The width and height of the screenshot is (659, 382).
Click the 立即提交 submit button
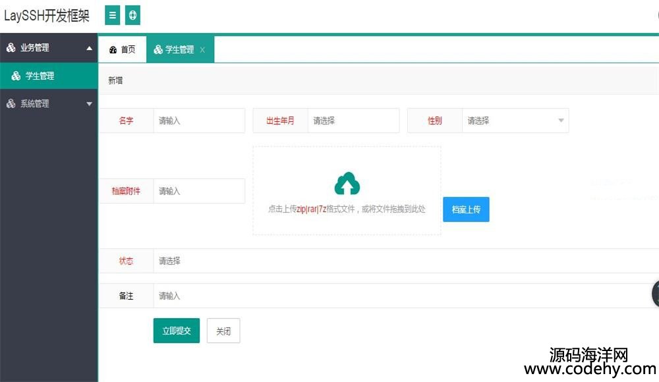(x=177, y=331)
